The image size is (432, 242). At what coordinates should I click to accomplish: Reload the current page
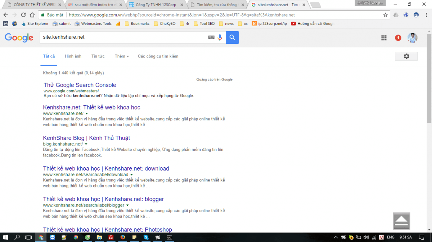click(23, 15)
